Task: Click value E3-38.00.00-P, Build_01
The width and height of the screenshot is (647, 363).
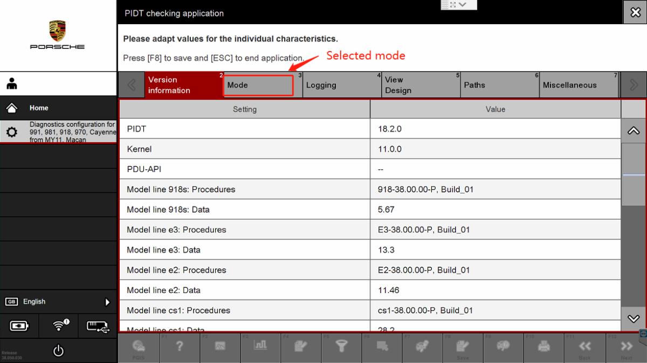Action: [424, 230]
